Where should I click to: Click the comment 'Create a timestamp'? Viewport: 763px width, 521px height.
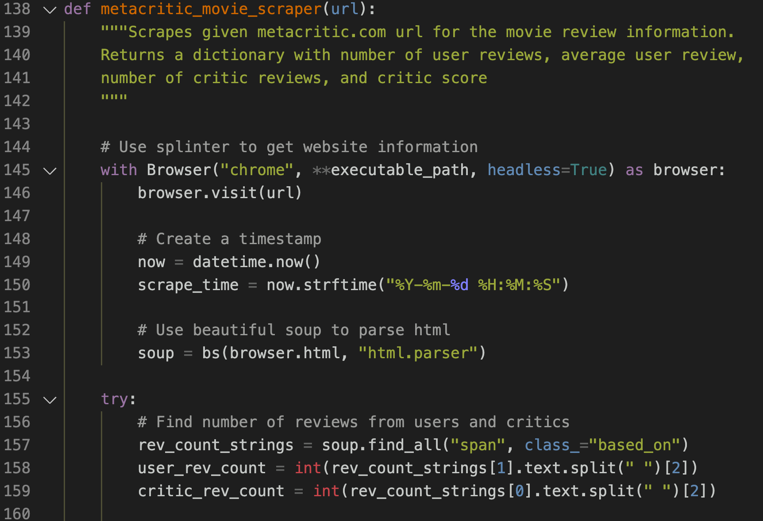click(x=230, y=239)
